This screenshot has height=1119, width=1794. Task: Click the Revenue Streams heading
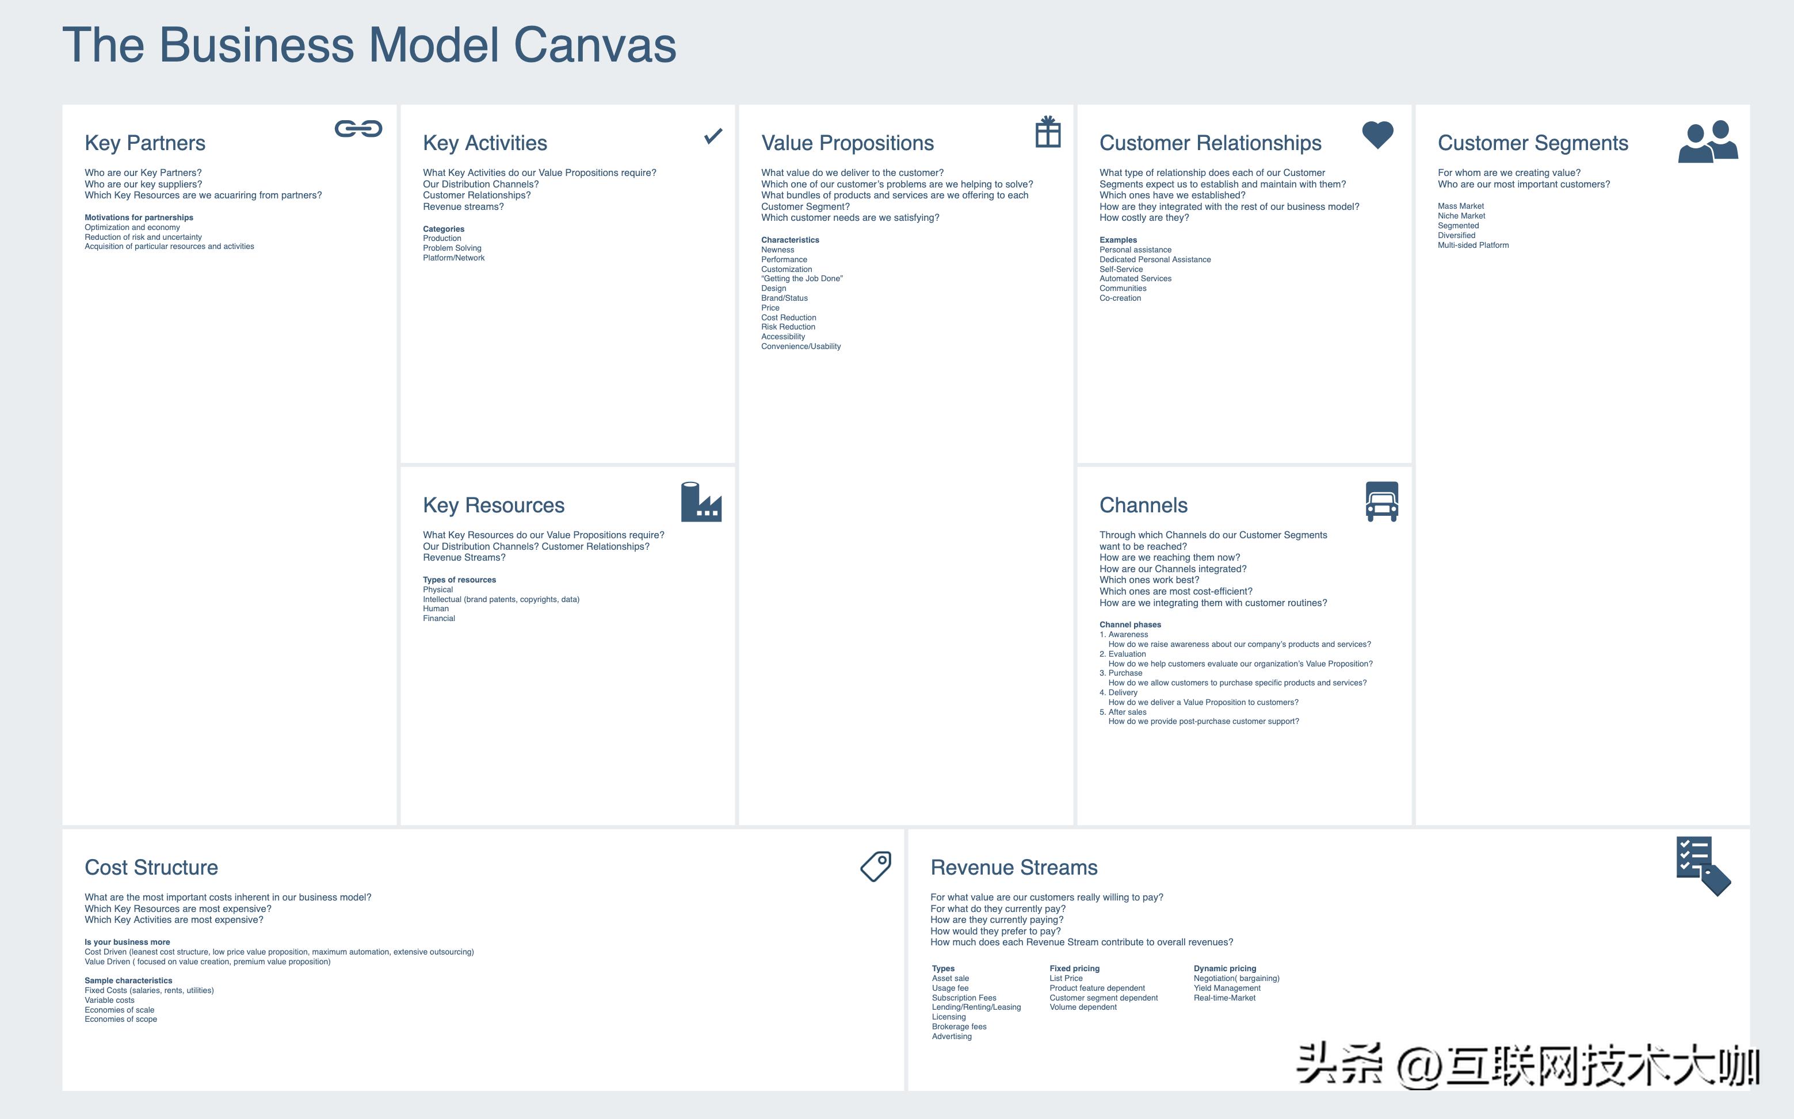coord(1014,867)
